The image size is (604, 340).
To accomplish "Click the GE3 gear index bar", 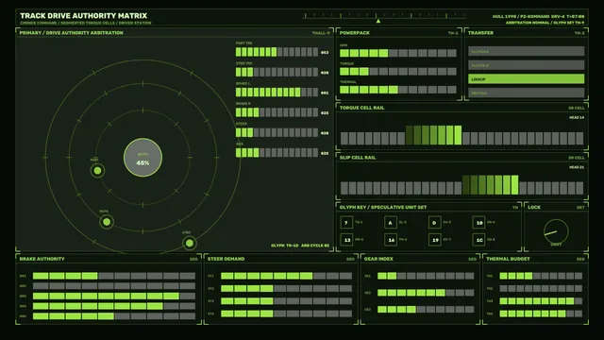I will point(426,309).
